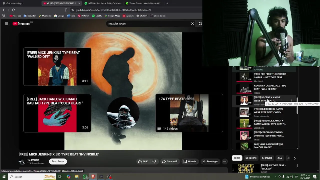Screen dimensions: 320x180
Task: Play 'CEROUNNO X DANO Drumless Type Beat'
Action: click(x=264, y=136)
